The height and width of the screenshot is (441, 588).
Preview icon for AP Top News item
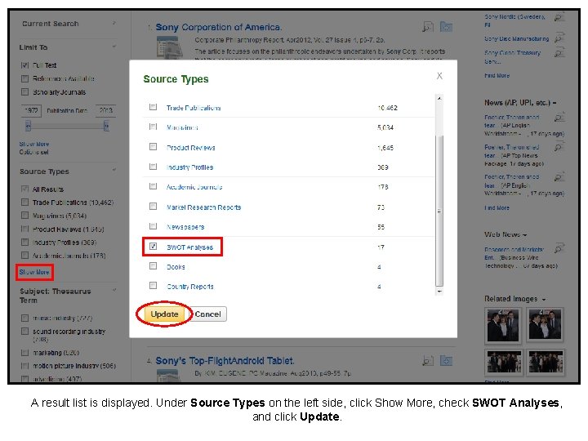tap(559, 147)
